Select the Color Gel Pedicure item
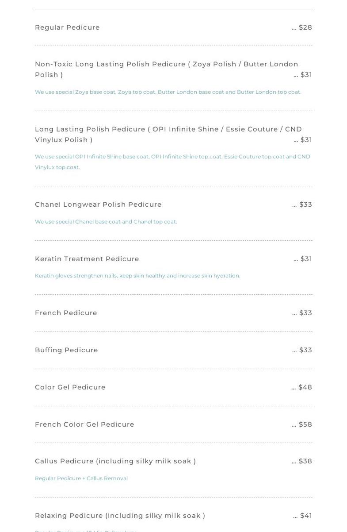Viewport: 347px width, 532px height. (70, 387)
